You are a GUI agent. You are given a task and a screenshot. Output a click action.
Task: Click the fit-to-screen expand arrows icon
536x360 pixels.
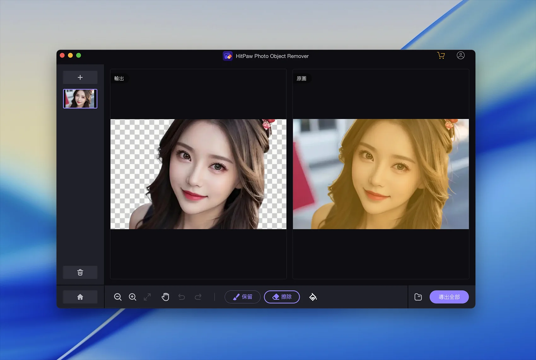coord(147,297)
